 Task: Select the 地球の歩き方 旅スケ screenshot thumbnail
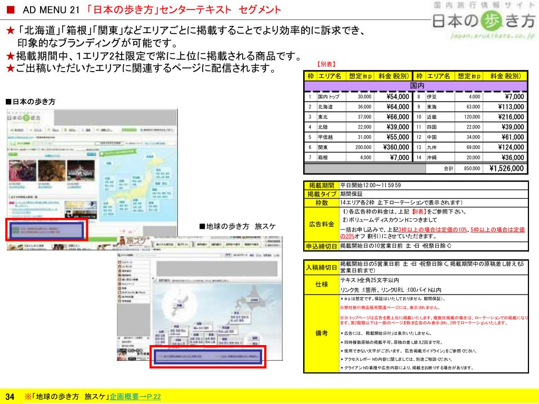coord(199,298)
